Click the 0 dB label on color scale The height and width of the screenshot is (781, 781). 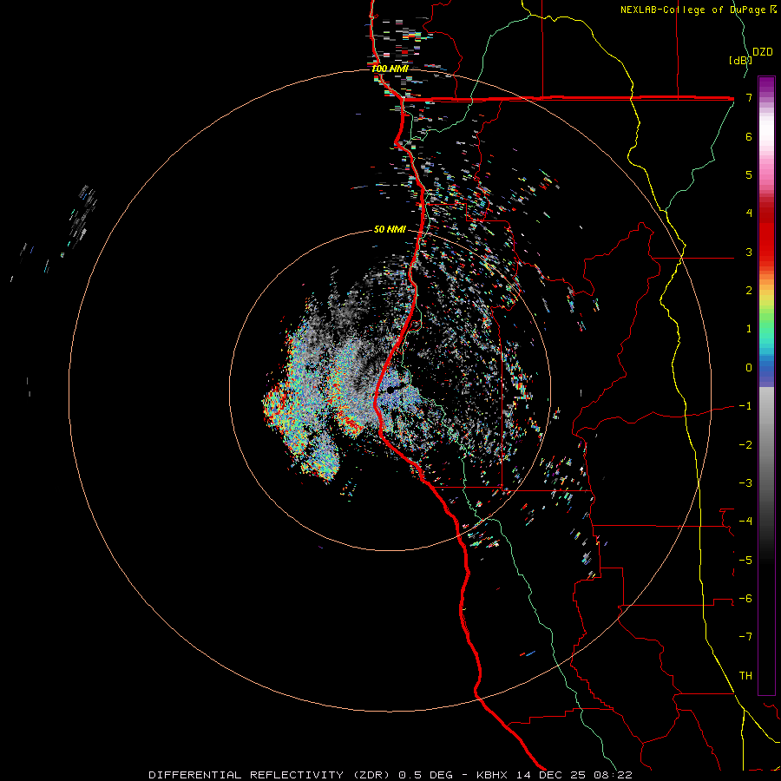[x=749, y=368]
